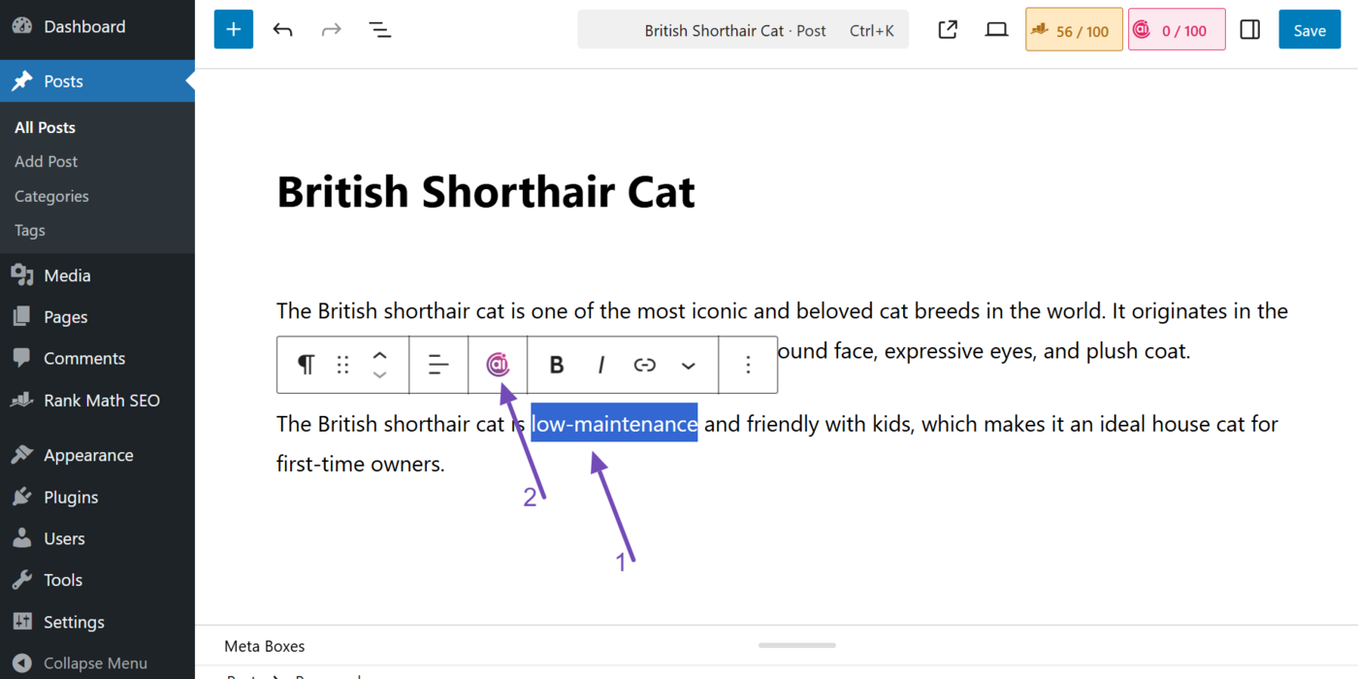
Task: Click the Rank Math Content AI toolbar icon
Action: (x=498, y=364)
